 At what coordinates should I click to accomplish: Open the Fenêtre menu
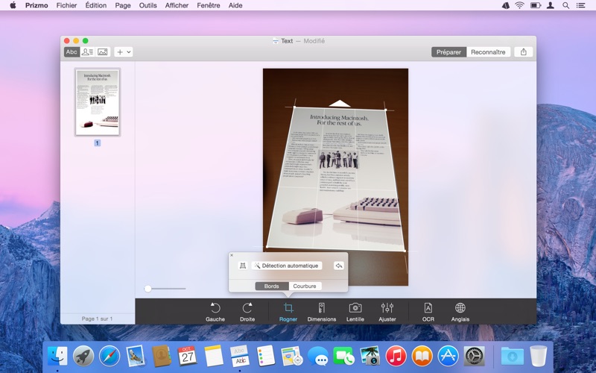209,5
